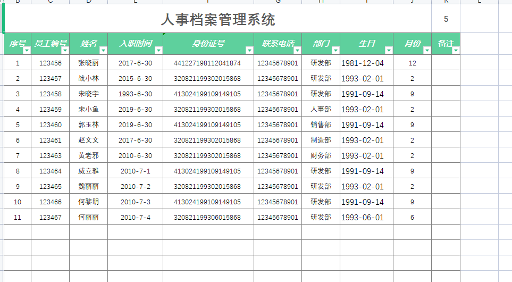The height and width of the screenshot is (282, 512).
Task: Select hire date cell 2015-6-30
Action: (x=135, y=78)
